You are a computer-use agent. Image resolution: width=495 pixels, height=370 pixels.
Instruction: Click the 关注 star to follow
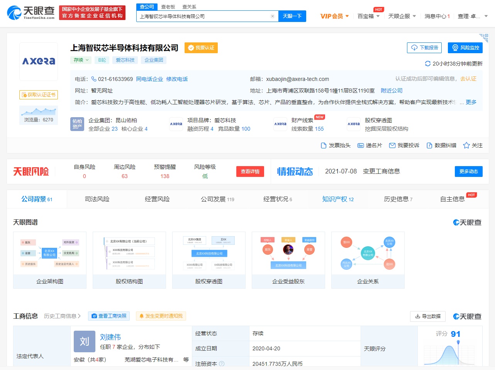pos(473,145)
